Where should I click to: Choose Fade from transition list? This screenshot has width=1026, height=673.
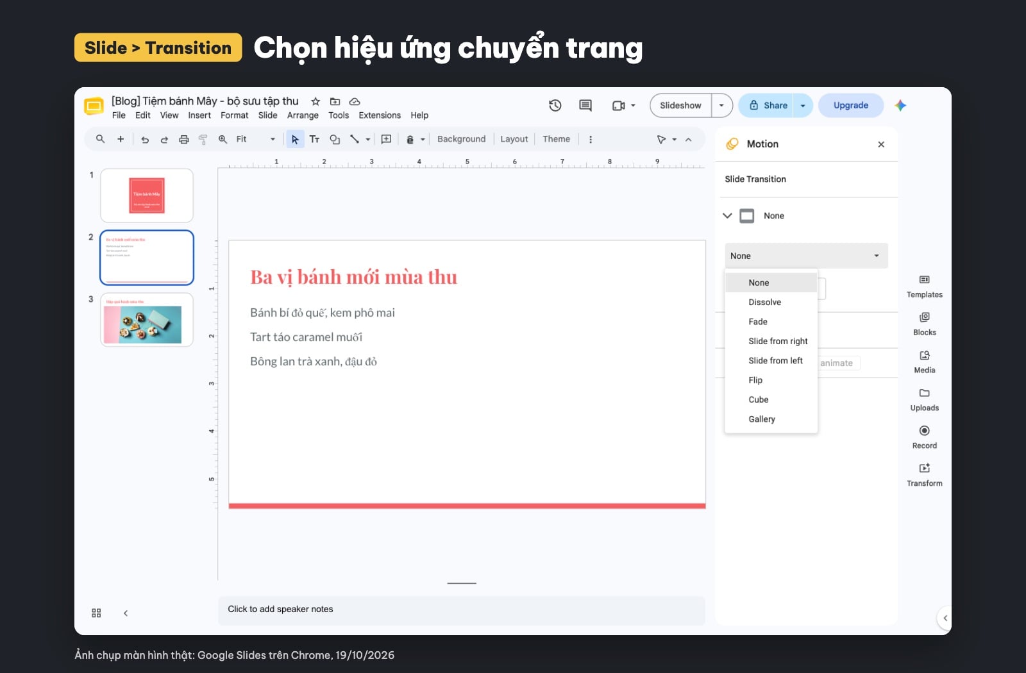click(x=771, y=322)
